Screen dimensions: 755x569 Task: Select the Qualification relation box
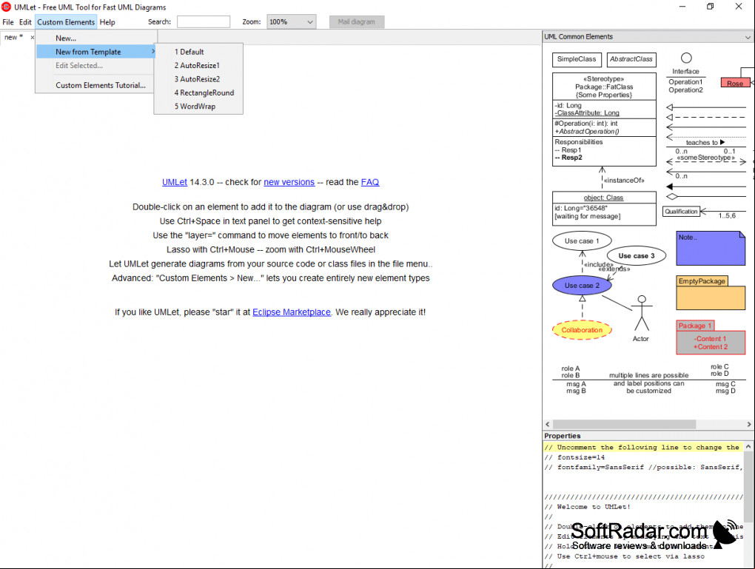point(681,212)
